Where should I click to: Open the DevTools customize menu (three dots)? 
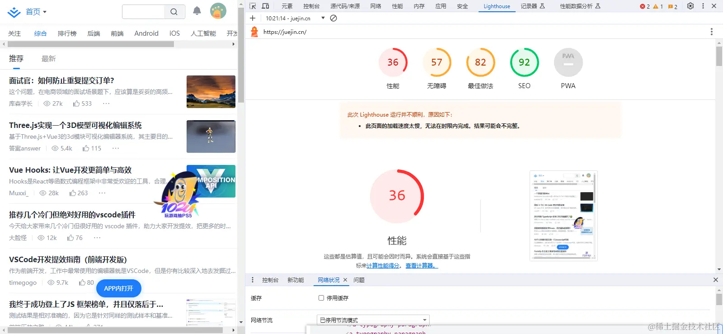coord(703,6)
